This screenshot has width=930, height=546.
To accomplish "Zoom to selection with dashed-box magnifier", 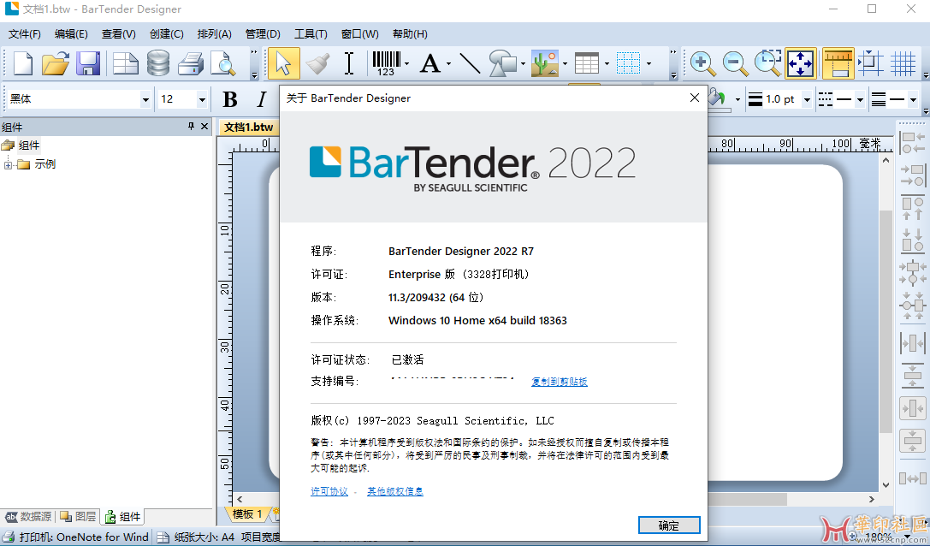I will coord(768,63).
